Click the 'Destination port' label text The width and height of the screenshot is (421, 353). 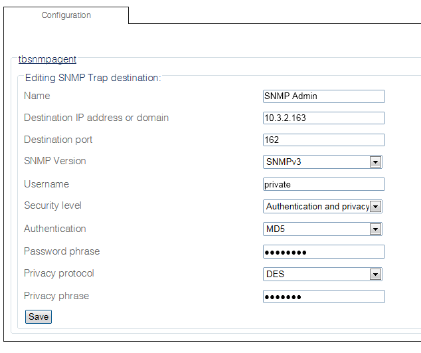[58, 140]
